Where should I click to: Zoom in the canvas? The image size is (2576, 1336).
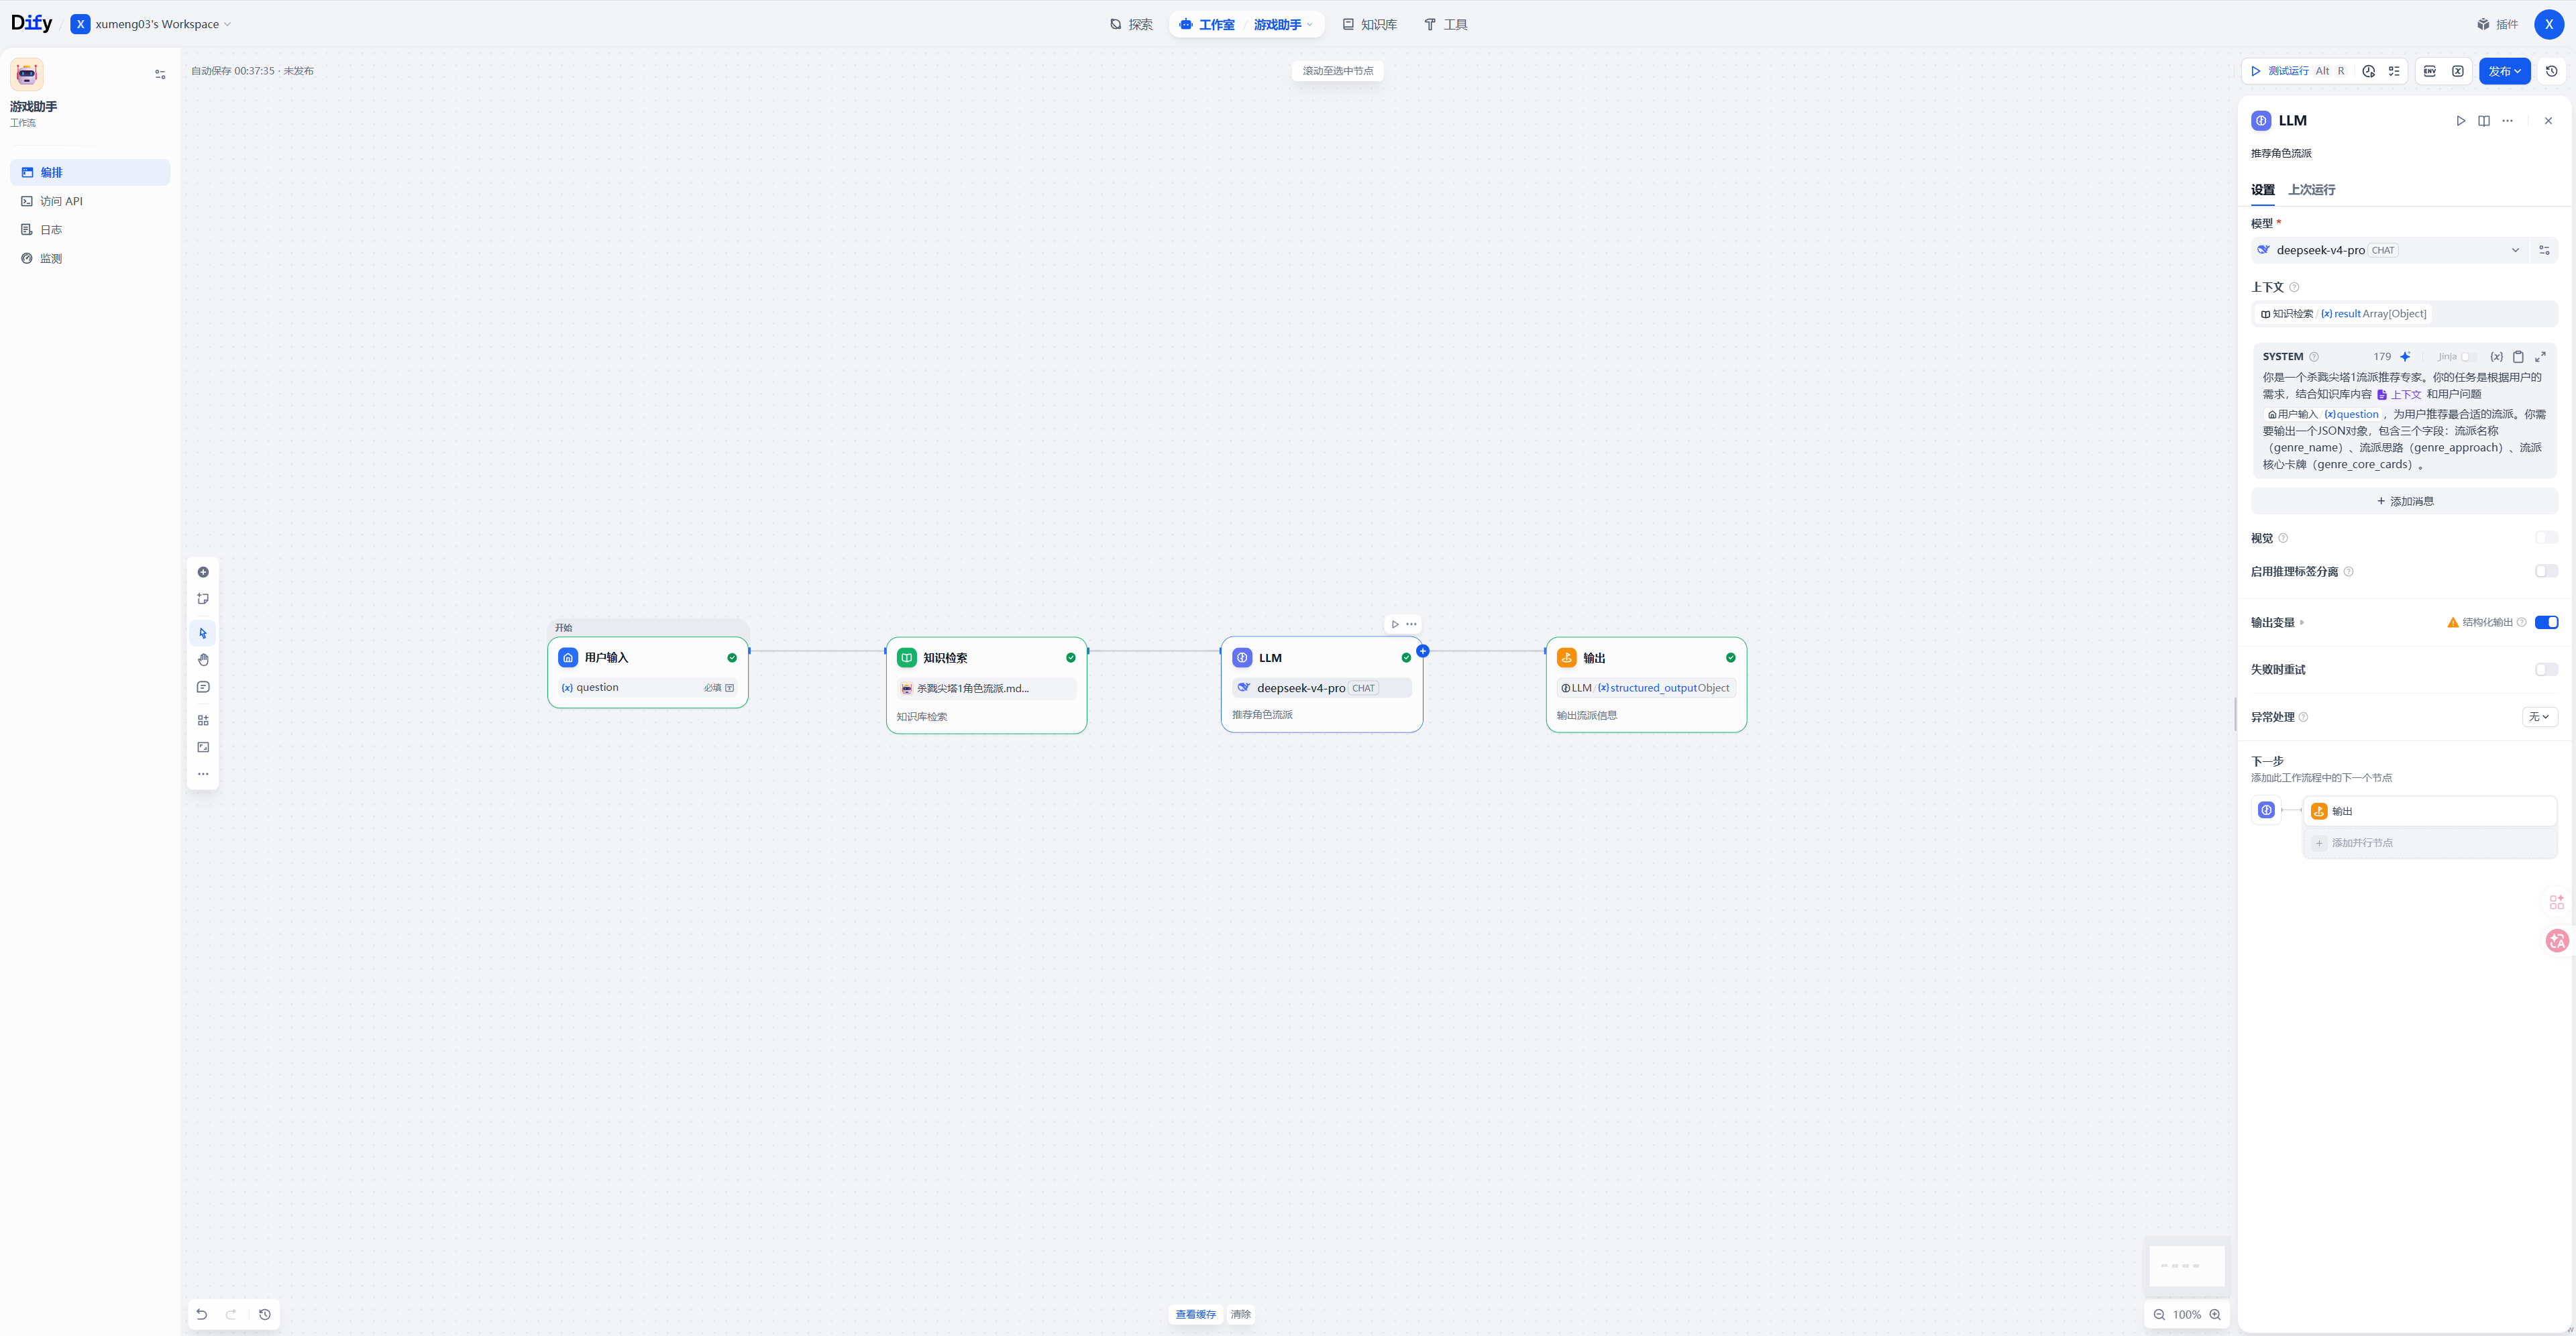click(2215, 1314)
